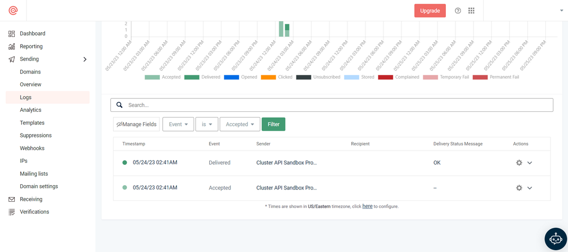This screenshot has width=568, height=252.
Task: Click 'here' timezone configure link
Action: (367, 207)
